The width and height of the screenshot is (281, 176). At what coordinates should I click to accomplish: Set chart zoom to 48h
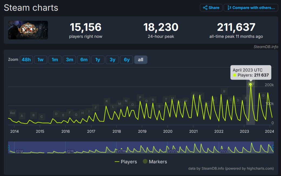26,60
